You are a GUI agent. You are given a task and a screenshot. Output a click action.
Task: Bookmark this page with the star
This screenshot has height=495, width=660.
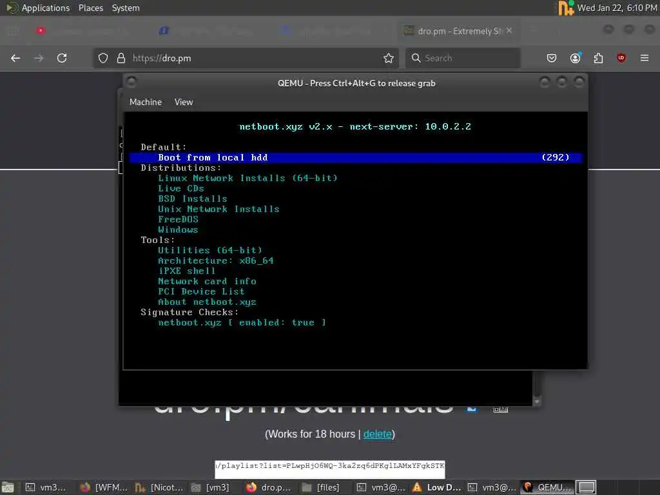pos(389,58)
